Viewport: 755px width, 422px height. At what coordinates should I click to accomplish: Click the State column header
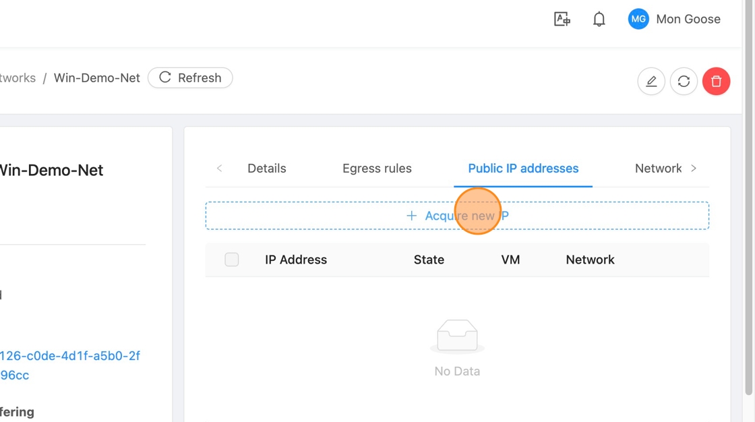pos(429,260)
